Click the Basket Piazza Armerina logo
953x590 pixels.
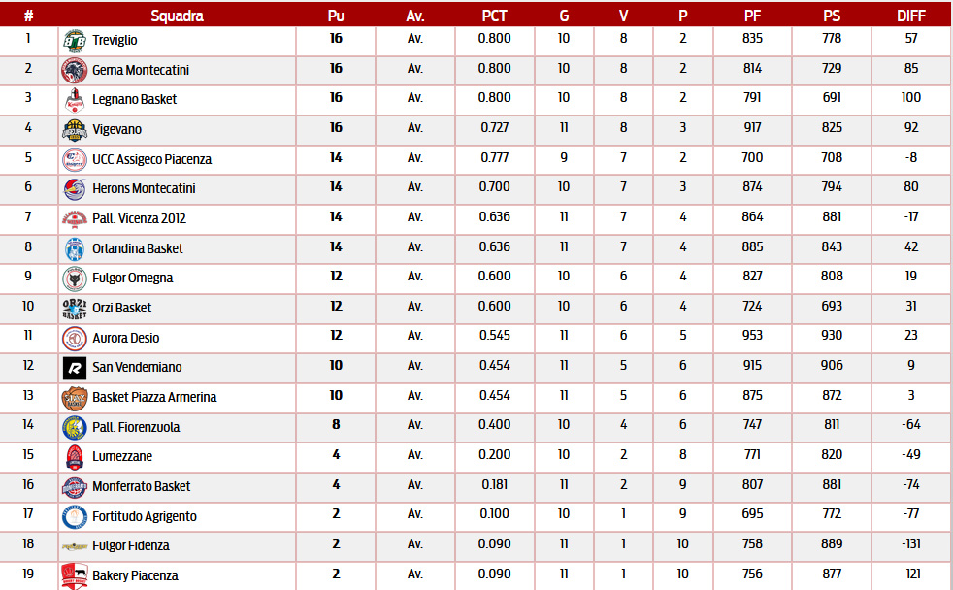tap(75, 398)
